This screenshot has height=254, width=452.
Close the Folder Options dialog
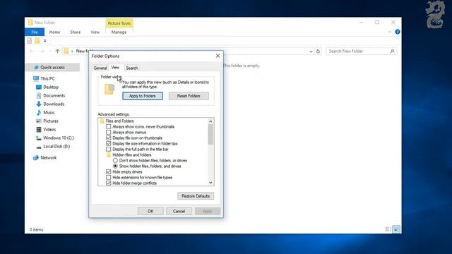pos(218,56)
